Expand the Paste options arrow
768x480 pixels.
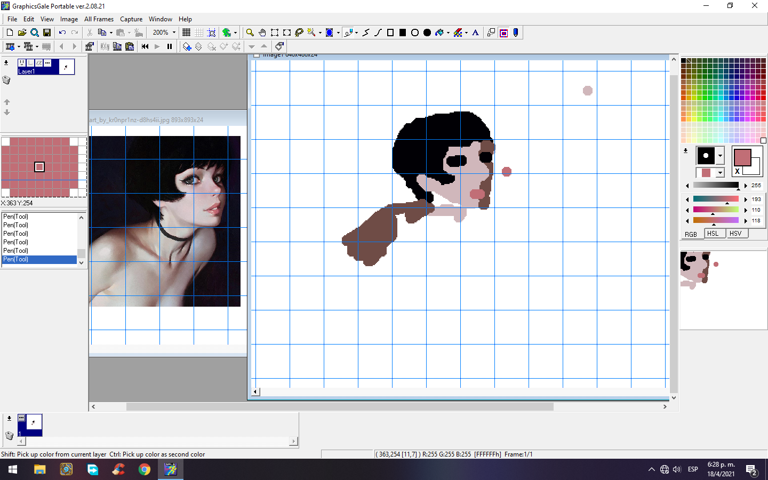coord(129,33)
